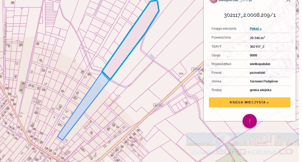The image size is (302, 162).
Task: Click the small blue rectangle marker on map
Action: point(152,56)
